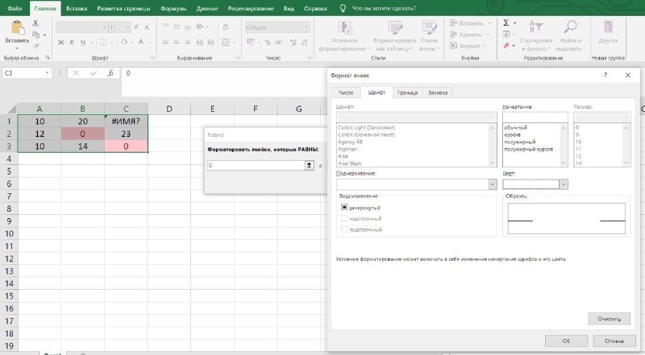Click the Wrap Text icon
Screen dimensions: 645x355
click(x=226, y=27)
